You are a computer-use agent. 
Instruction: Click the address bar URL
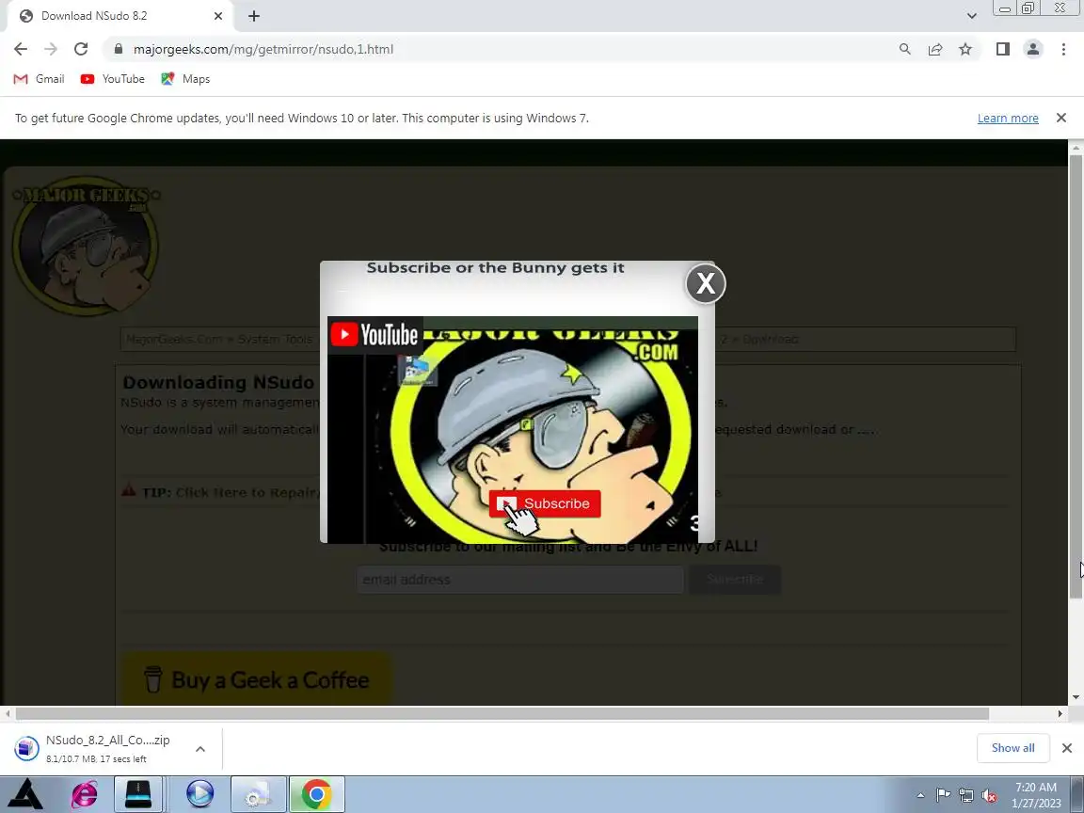click(263, 49)
